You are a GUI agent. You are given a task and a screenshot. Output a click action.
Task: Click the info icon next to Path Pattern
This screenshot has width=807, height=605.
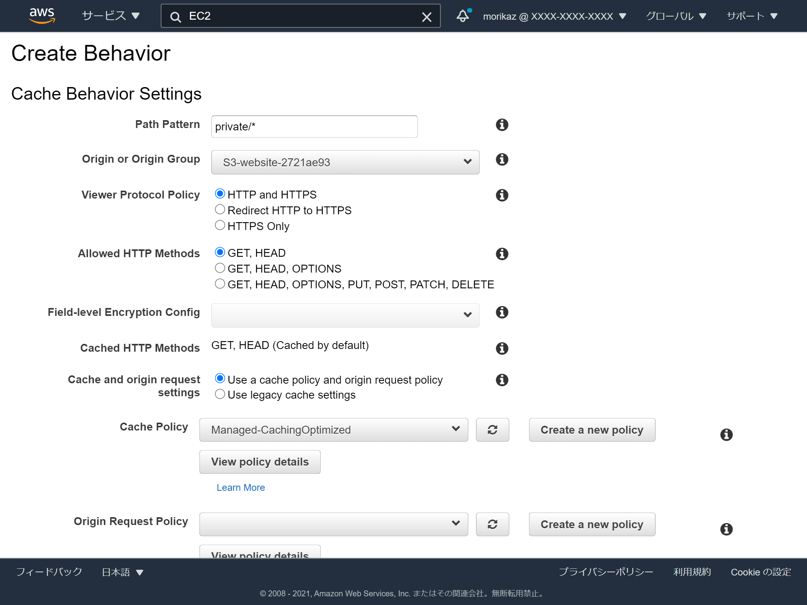(x=502, y=124)
